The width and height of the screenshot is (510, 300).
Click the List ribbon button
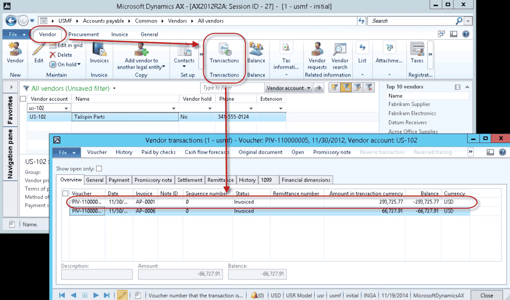point(362,53)
